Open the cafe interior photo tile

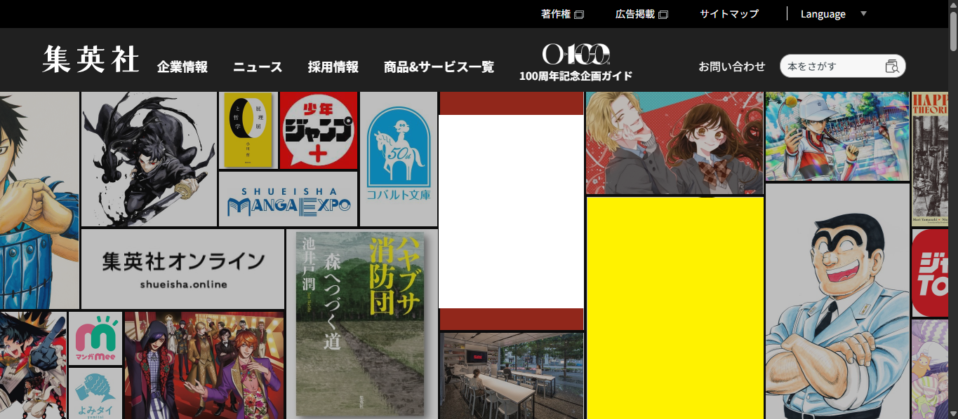(x=512, y=376)
